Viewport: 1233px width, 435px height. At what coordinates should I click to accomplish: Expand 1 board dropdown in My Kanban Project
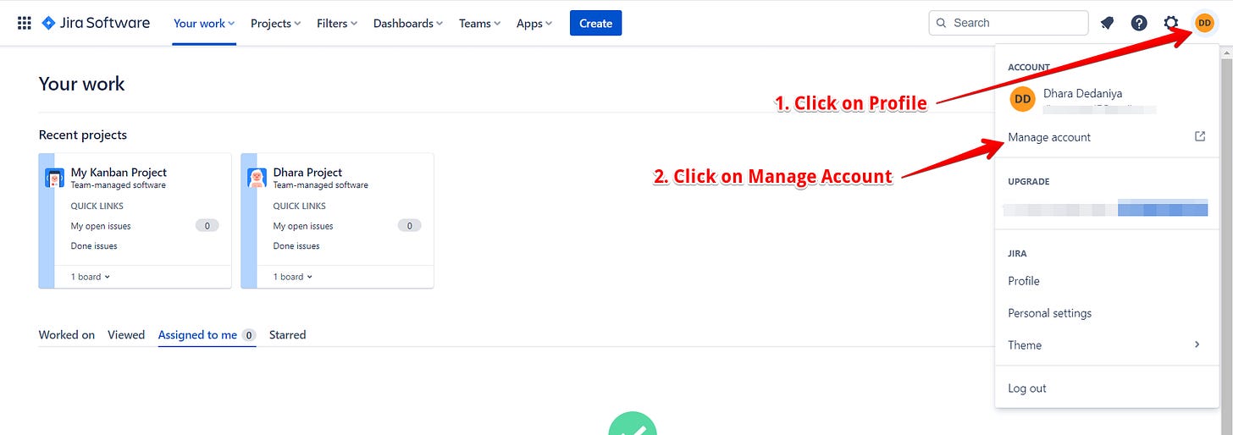pos(91,277)
